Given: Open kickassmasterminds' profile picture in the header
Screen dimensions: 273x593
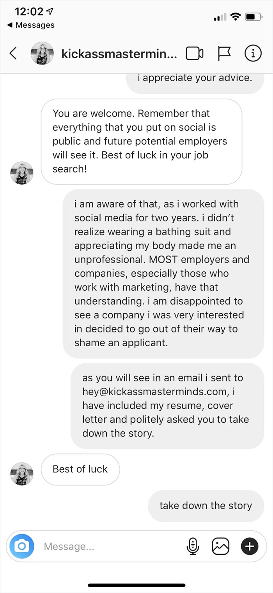Looking at the screenshot, I should (42, 54).
